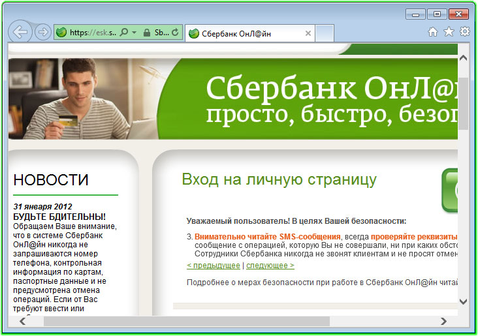The height and width of the screenshot is (336, 478).
Task: Click 'Внимательно читайте SMS-сообщения' orange text
Action: point(267,237)
